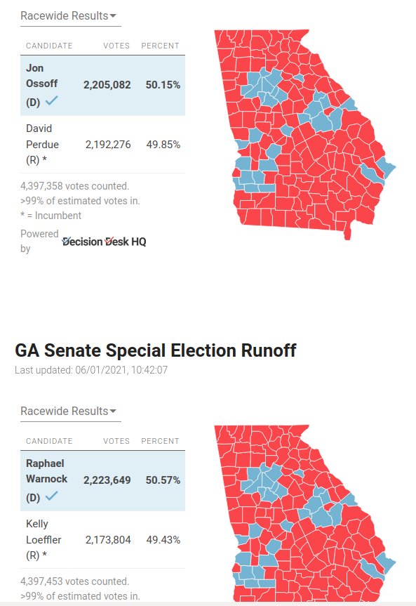Select the David Perdue result row
This screenshot has width=416, height=606.
pyautogui.click(x=102, y=144)
